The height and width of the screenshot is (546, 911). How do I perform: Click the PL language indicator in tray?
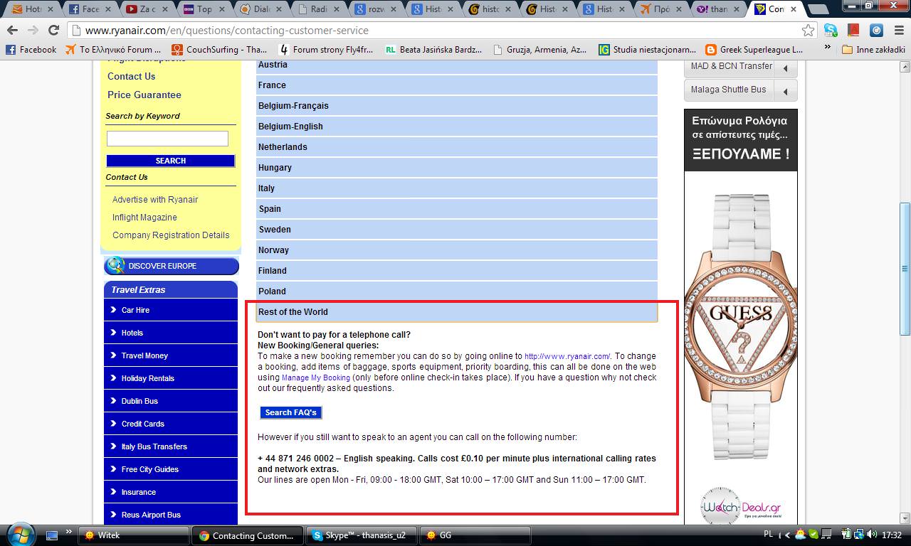[769, 535]
